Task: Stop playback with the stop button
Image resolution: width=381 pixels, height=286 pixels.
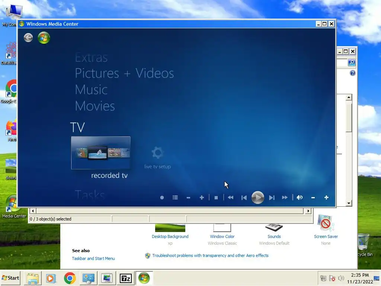Action: 216,198
